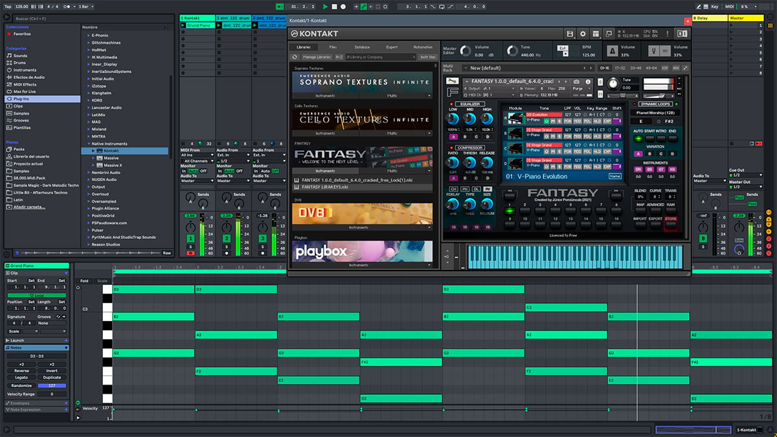Click the Instr Nav button
This screenshot has width=777, height=437.
point(428,57)
